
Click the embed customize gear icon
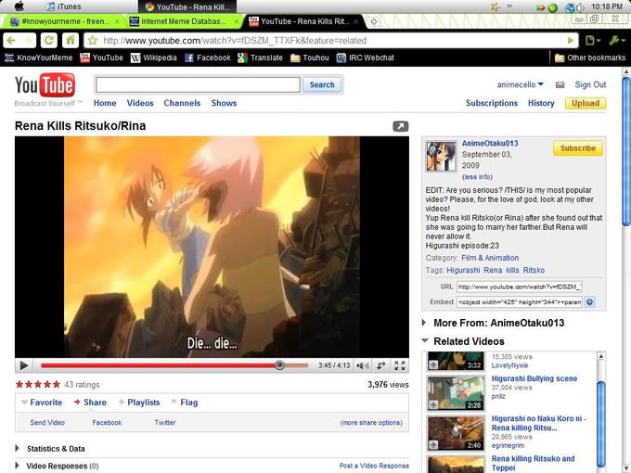coord(590,302)
